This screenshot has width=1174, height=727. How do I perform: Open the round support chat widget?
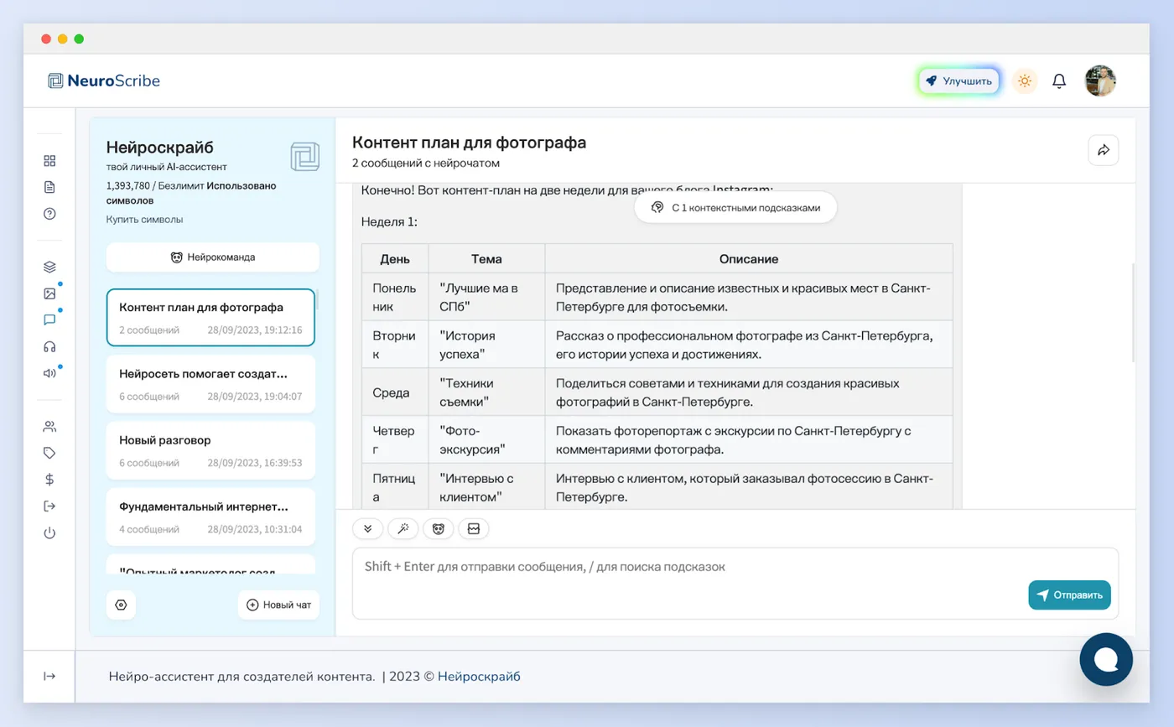(x=1106, y=660)
